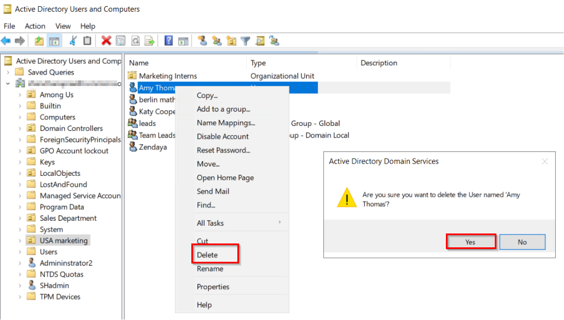Click the Export List toolbar icon

click(149, 40)
